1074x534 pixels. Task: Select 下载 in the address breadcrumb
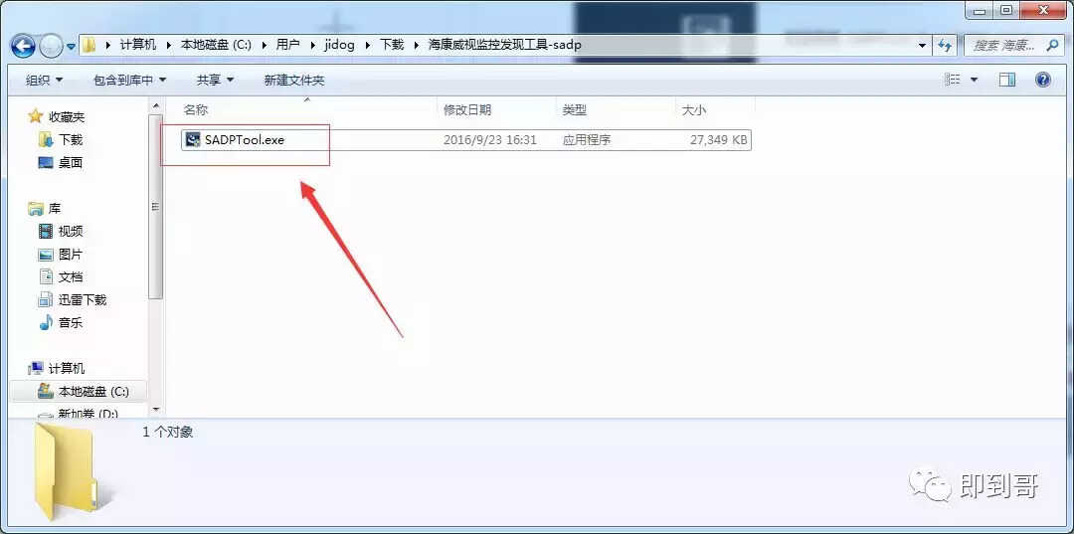coord(391,45)
